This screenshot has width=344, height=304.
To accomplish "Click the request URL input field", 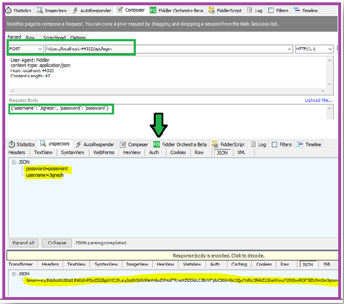I will click(x=169, y=49).
